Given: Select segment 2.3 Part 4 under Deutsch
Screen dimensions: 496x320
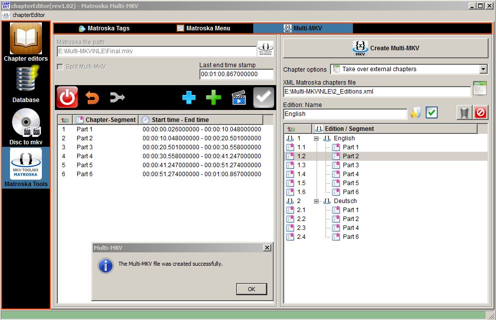Looking at the screenshot, I should pyautogui.click(x=350, y=228).
